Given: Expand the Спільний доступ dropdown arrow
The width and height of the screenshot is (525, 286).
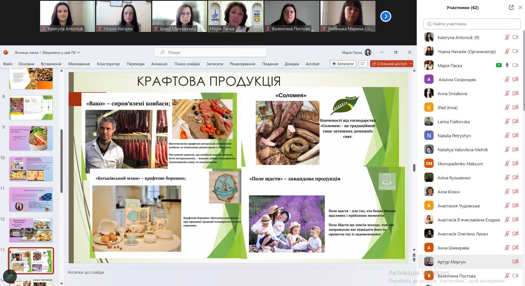Looking at the screenshot, I should coord(411,64).
